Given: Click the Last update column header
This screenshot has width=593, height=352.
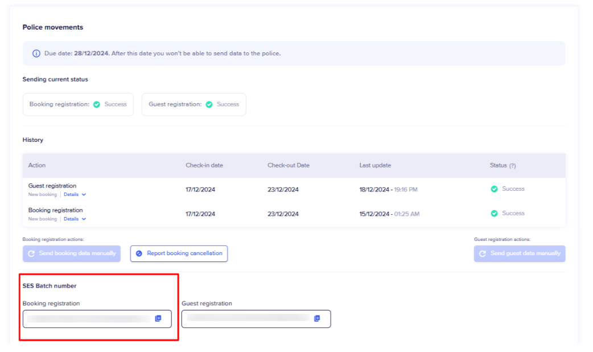Looking at the screenshot, I should pos(375,165).
